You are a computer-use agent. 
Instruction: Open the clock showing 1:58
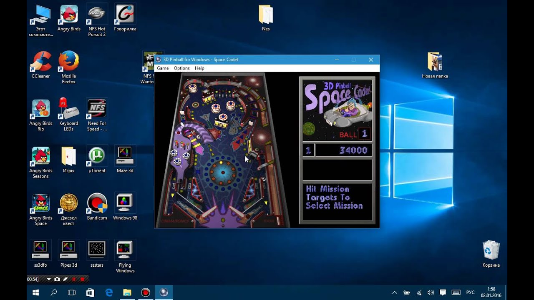point(491,292)
